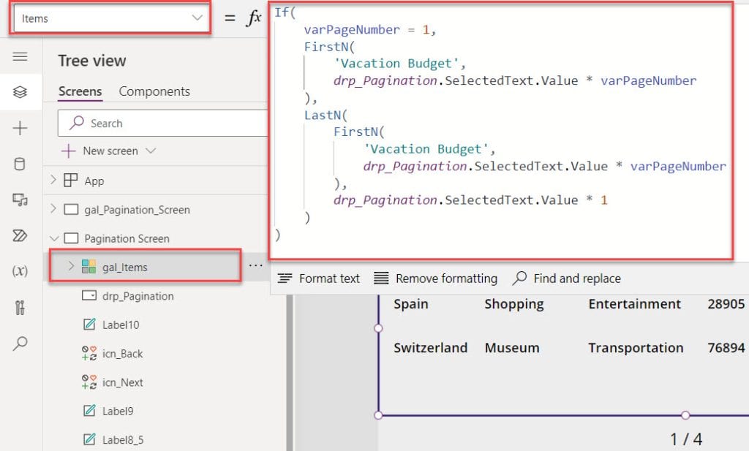749x451 pixels.
Task: Open gal_Items more options ellipsis
Action: (x=255, y=265)
